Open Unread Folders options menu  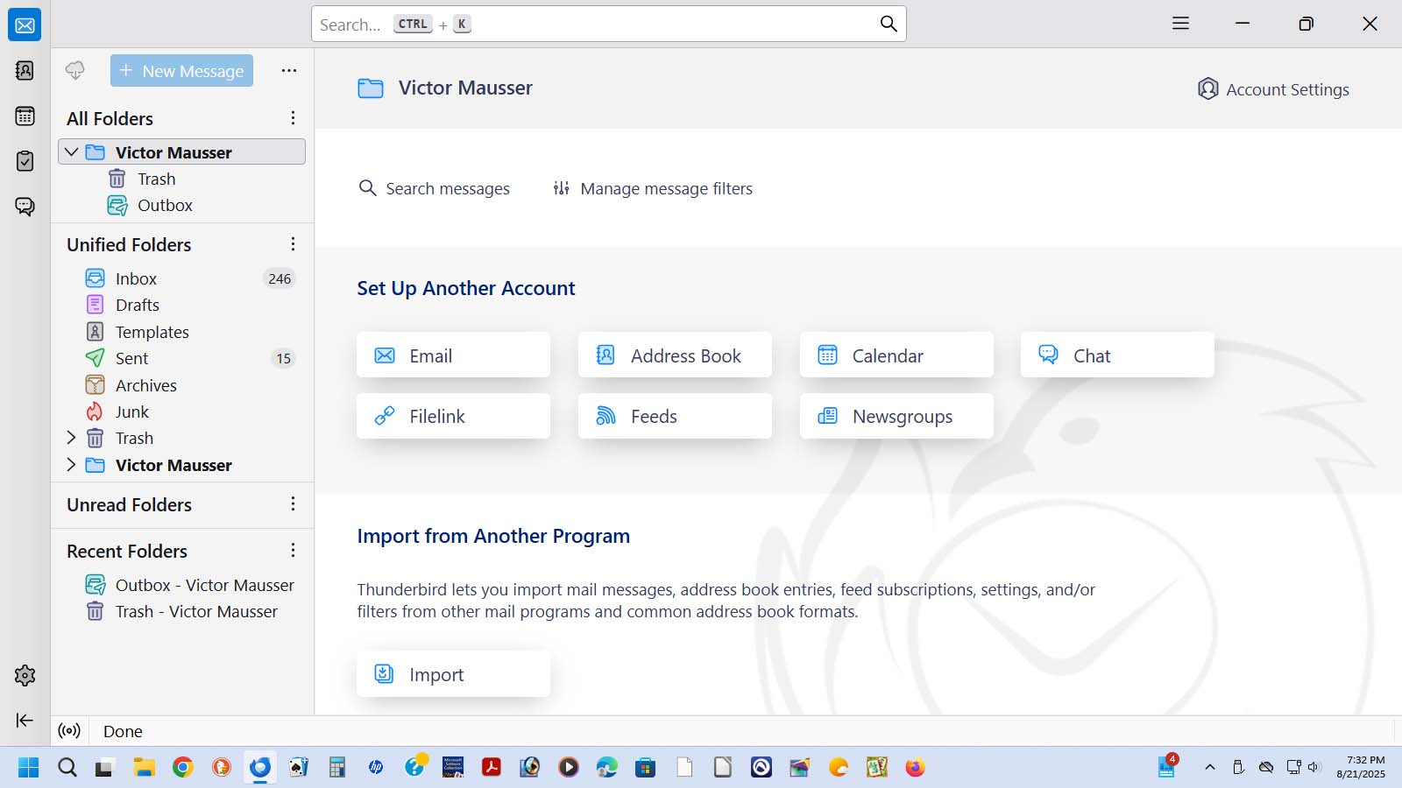coord(293,504)
